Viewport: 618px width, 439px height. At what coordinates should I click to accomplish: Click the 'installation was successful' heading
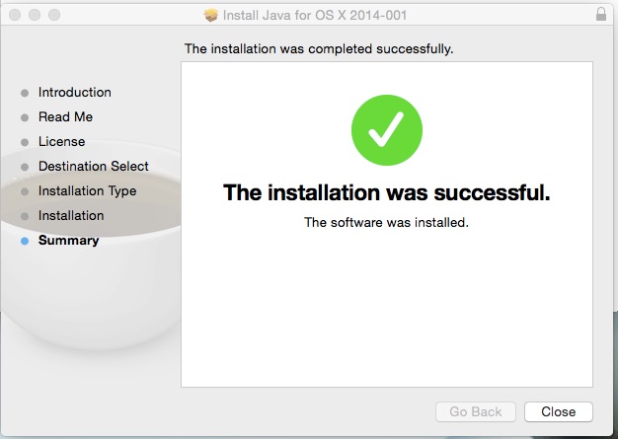[x=387, y=192]
